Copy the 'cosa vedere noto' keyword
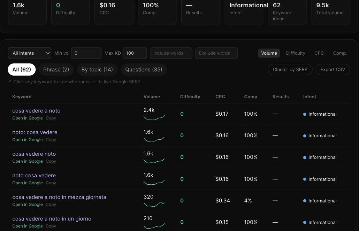The height and width of the screenshot is (231, 359). pos(51,161)
